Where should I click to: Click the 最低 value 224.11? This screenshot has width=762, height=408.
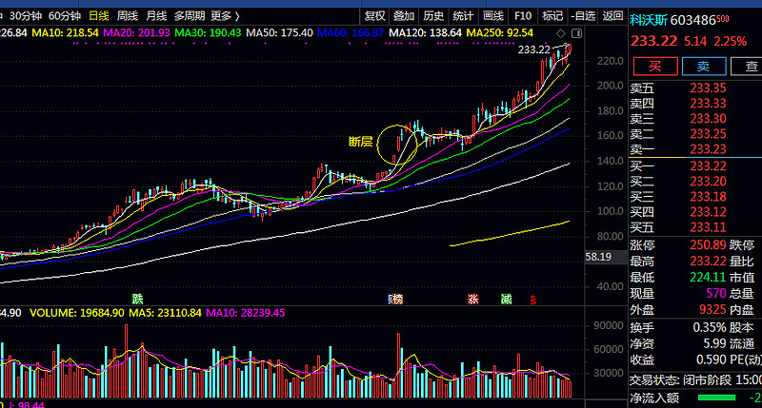pyautogui.click(x=708, y=277)
